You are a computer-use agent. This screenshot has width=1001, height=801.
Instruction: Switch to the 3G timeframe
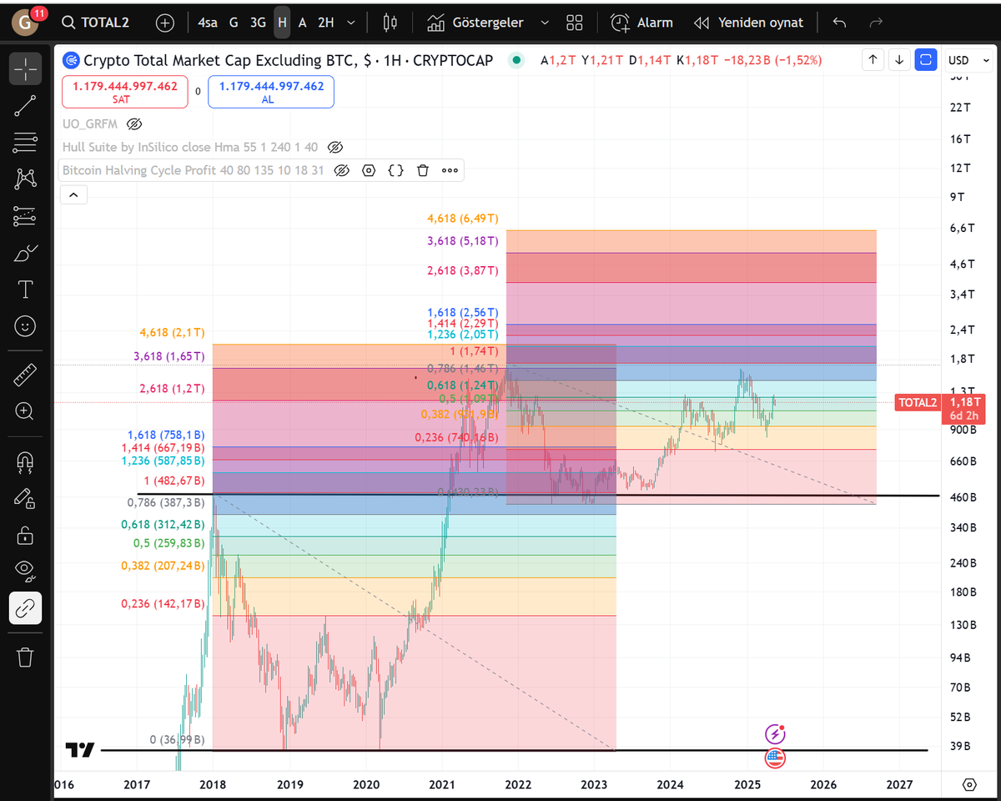pyautogui.click(x=258, y=23)
